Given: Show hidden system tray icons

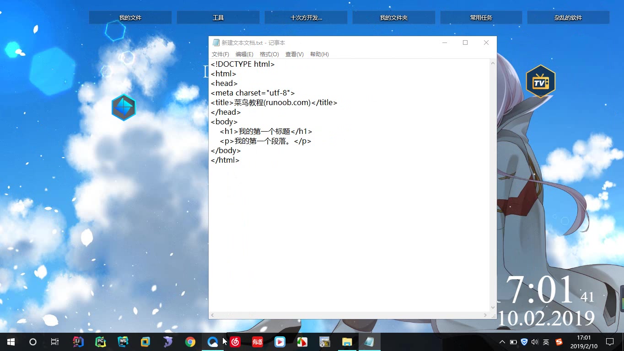Looking at the screenshot, I should (x=502, y=342).
